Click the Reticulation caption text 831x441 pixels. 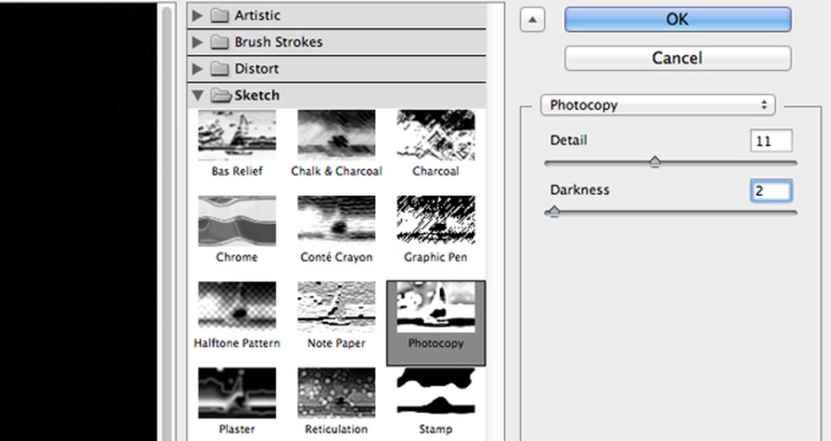pyautogui.click(x=336, y=429)
